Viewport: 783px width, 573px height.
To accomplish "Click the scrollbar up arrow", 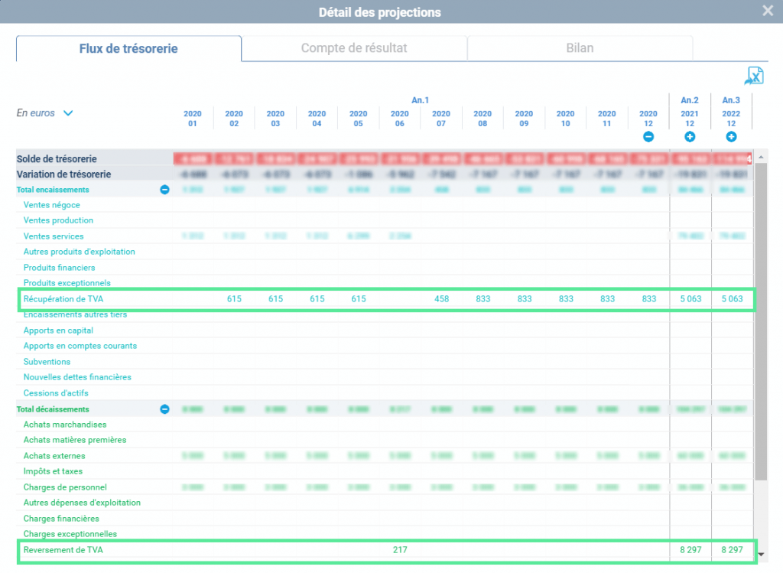I will click(761, 157).
